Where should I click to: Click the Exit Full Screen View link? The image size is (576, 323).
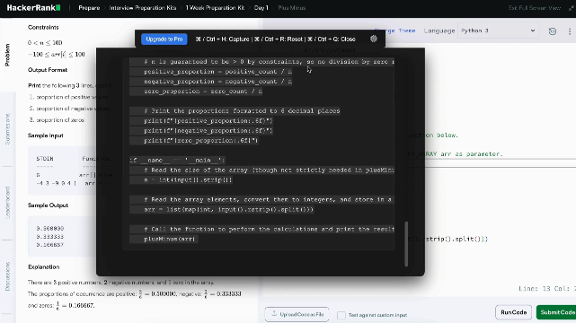535,8
